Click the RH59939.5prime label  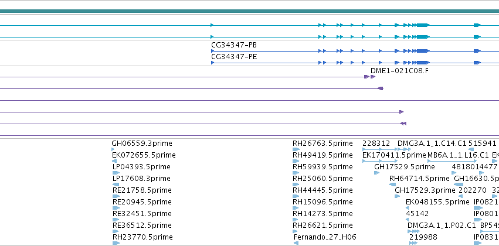(323, 167)
